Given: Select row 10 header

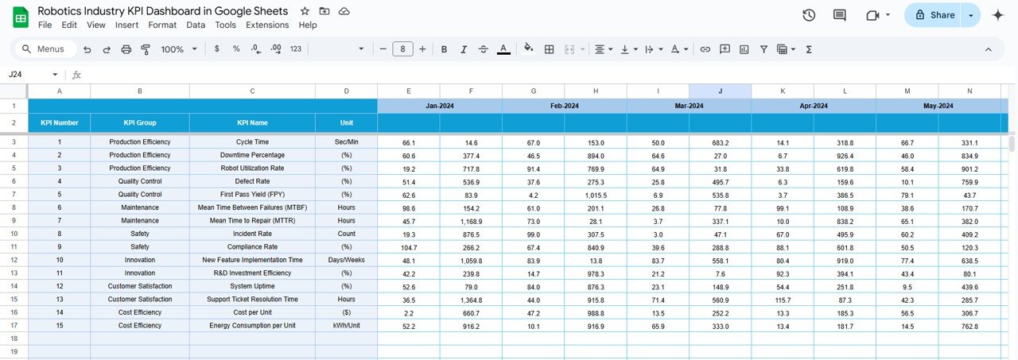Looking at the screenshot, I should [x=14, y=234].
